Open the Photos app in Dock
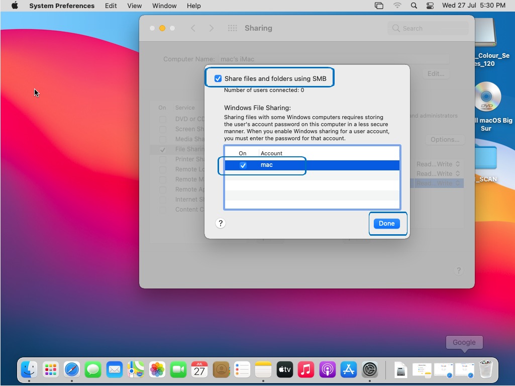This screenshot has height=386, width=515. 157,370
